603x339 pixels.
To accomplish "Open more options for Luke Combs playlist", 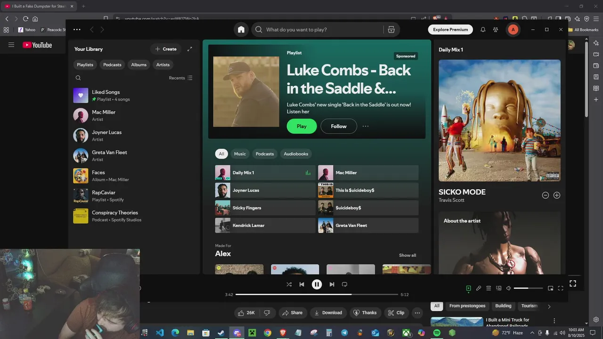I will click(x=366, y=126).
